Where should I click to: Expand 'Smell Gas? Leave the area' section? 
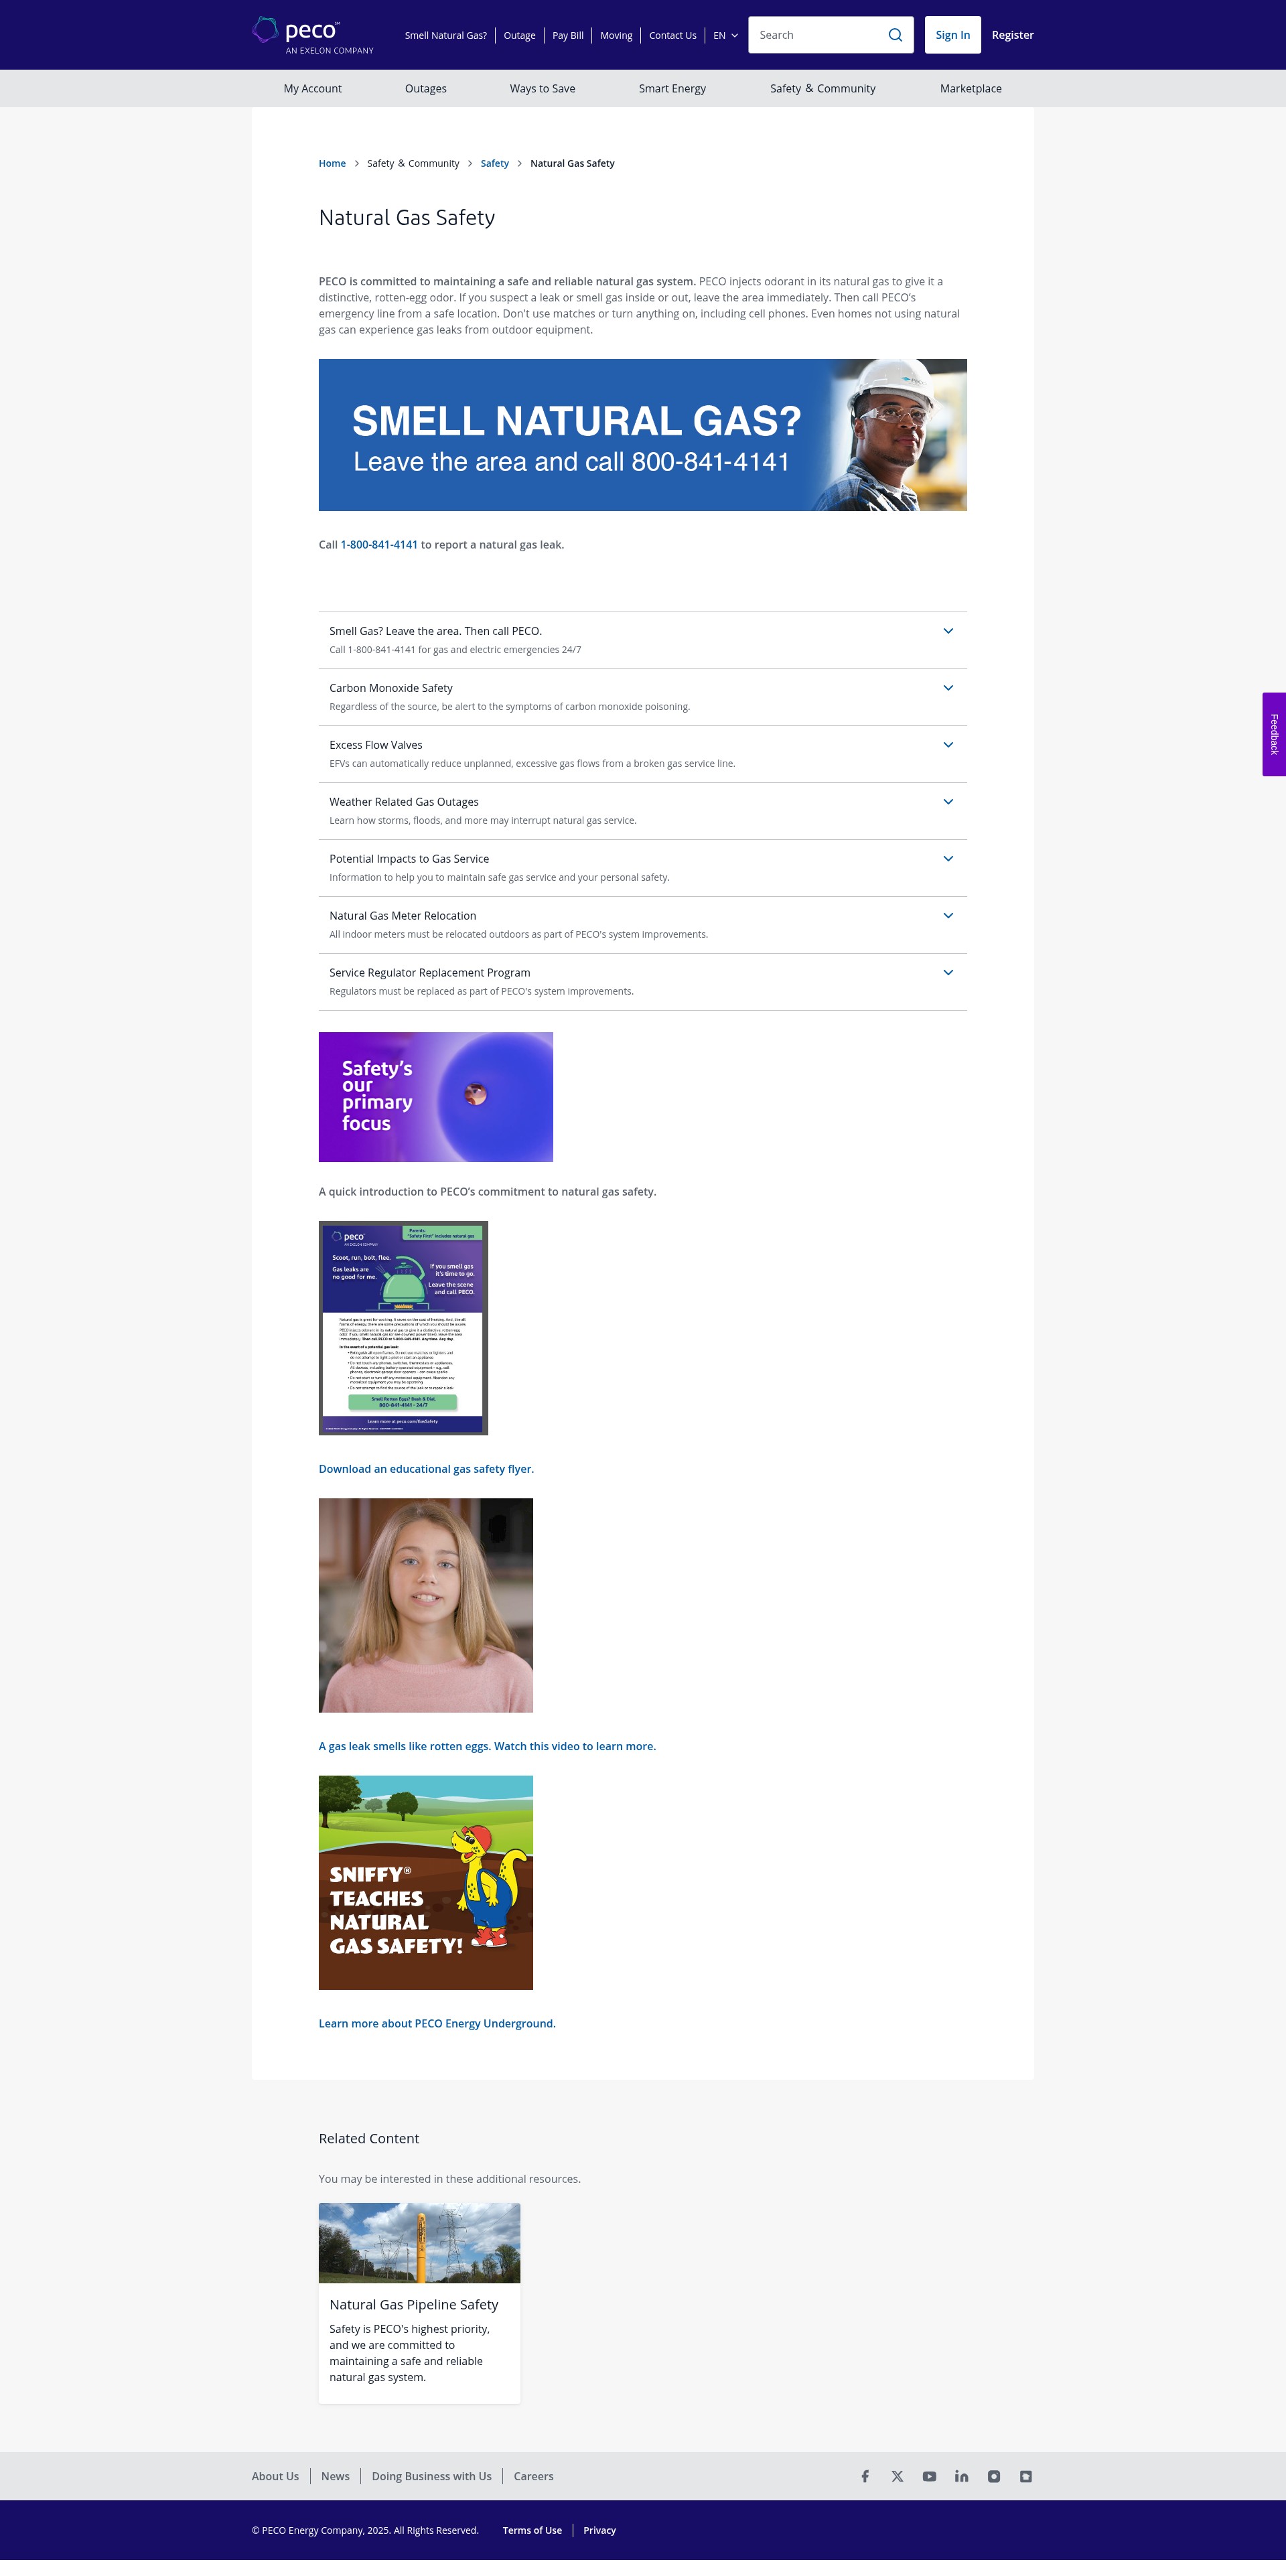642,640
